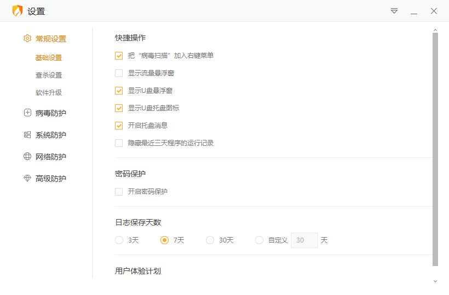
Task: Click the 快捷操作 section heading
Action: [x=130, y=38]
